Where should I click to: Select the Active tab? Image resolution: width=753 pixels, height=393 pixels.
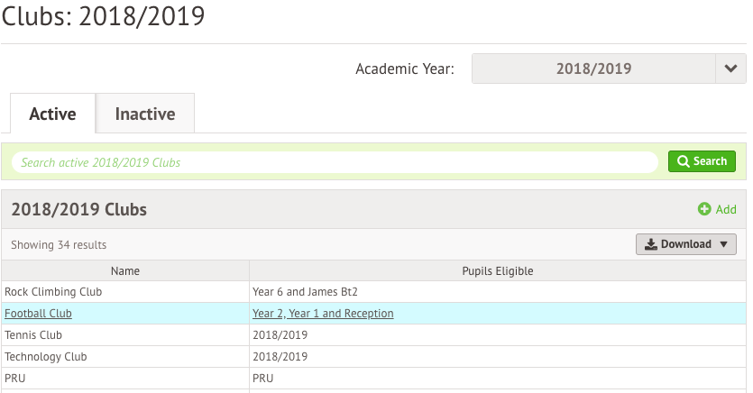53,114
